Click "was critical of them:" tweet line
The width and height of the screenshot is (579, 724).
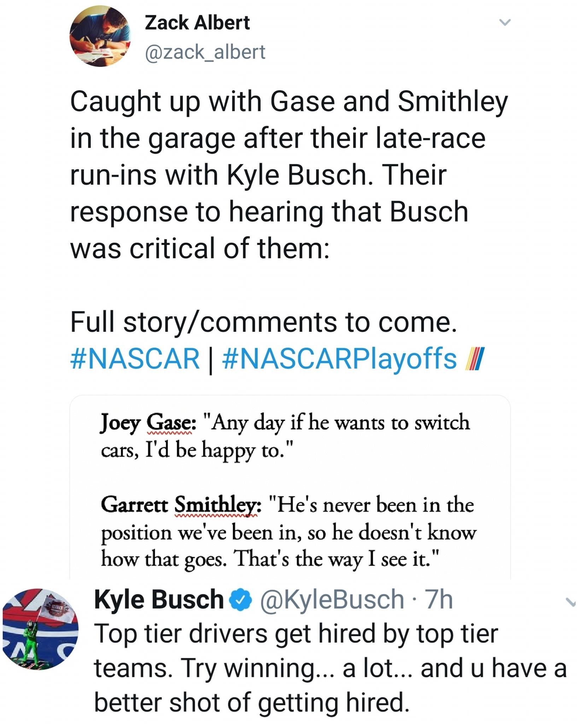pos(200,248)
